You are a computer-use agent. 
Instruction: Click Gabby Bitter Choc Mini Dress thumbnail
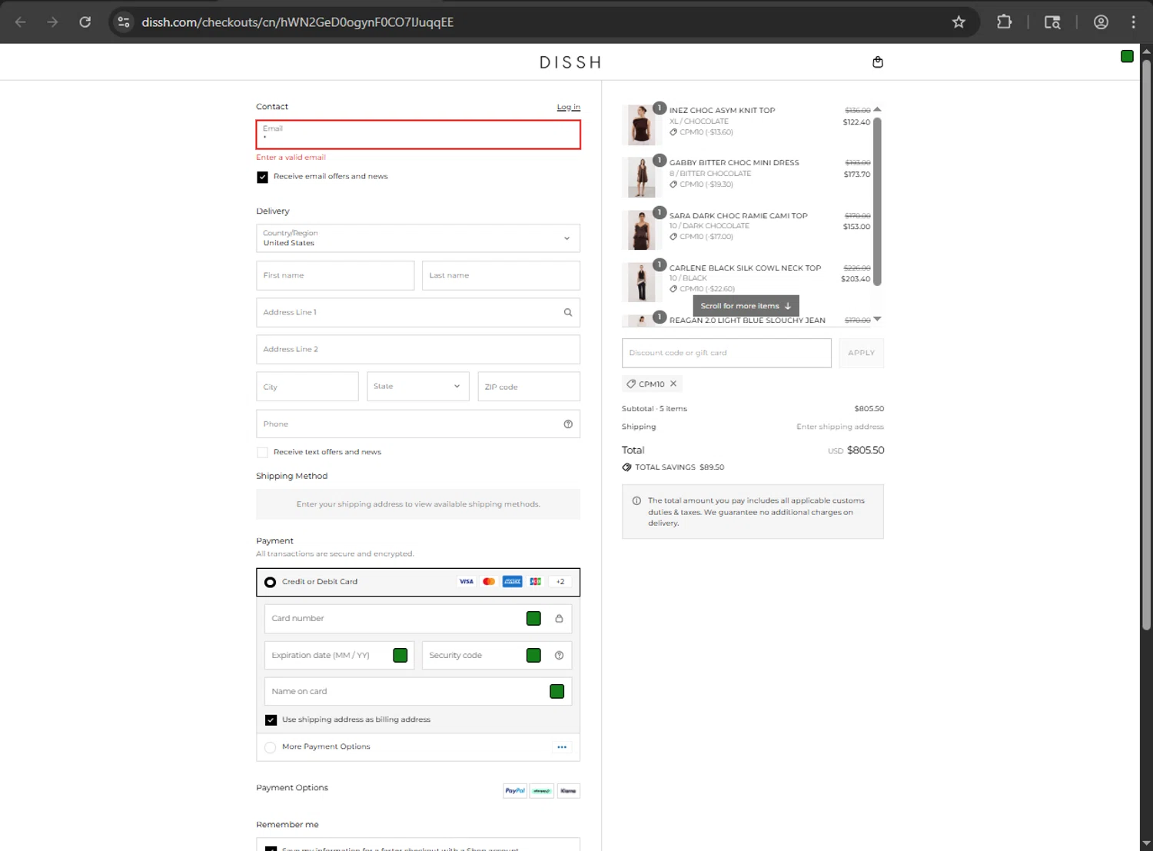coord(641,177)
